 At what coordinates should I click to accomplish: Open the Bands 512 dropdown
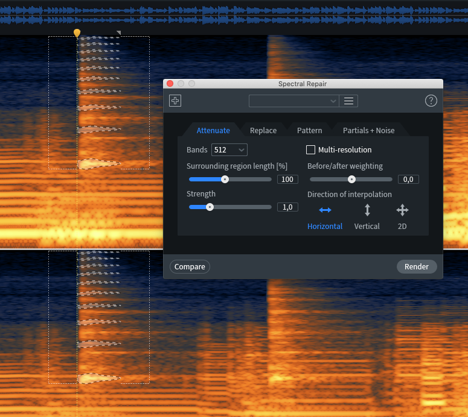point(229,150)
